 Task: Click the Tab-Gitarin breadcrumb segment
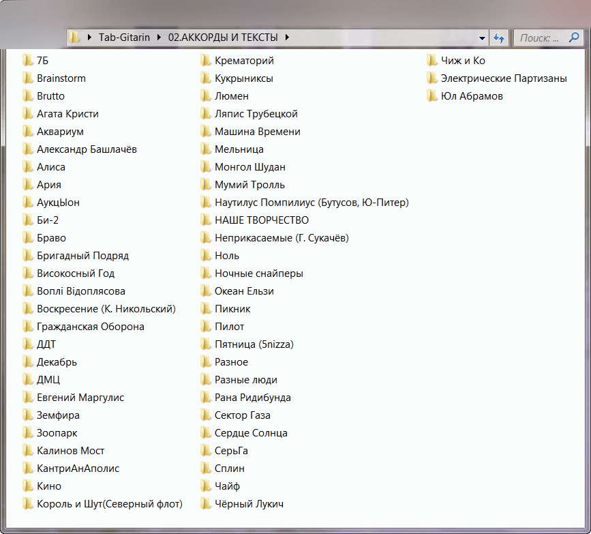pyautogui.click(x=125, y=38)
